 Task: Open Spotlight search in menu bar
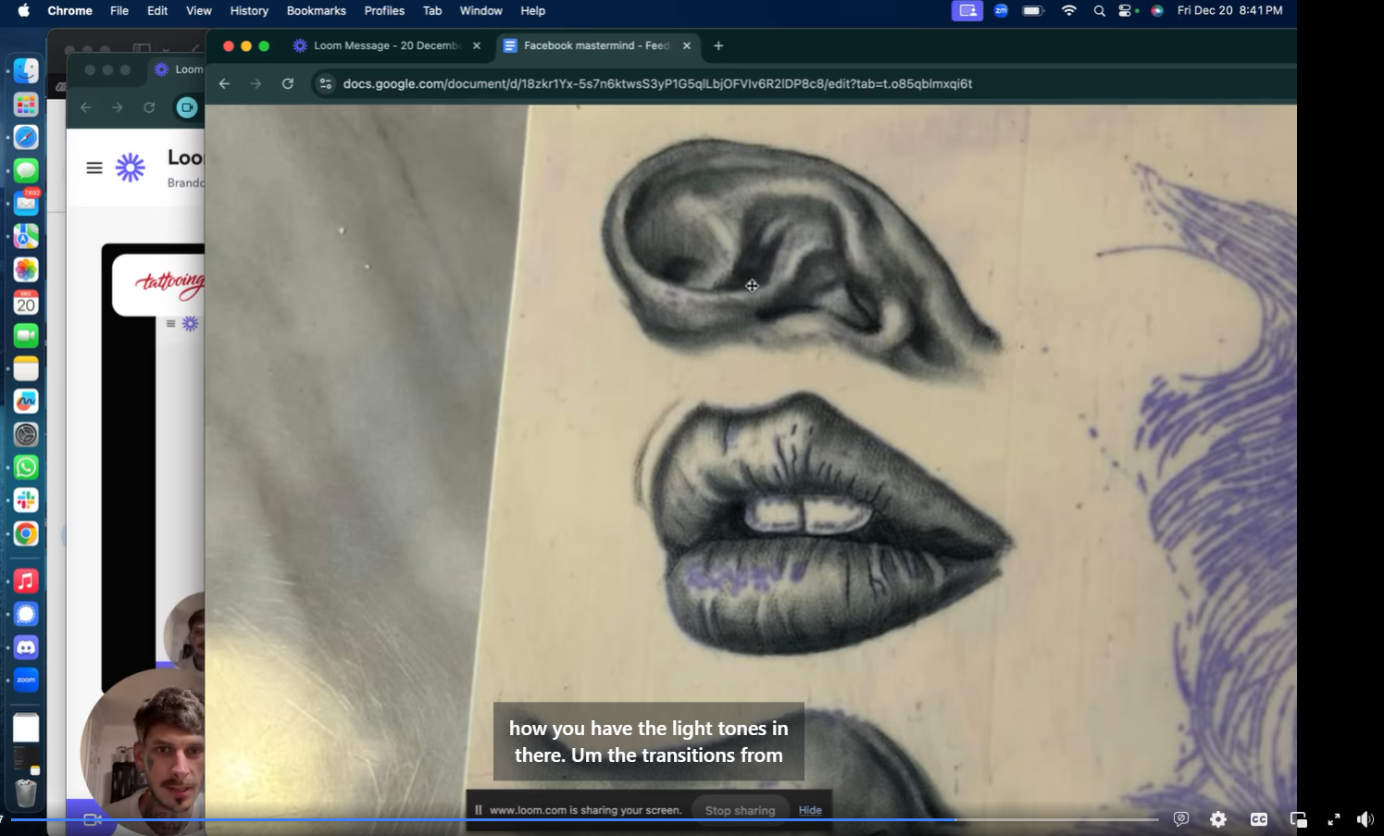[x=1099, y=11]
